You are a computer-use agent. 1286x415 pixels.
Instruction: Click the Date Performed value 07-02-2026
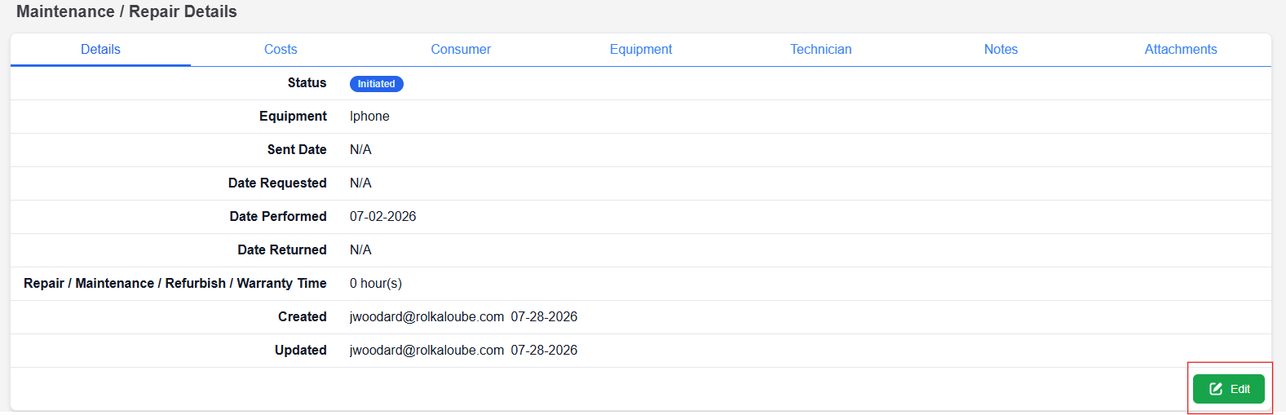(x=383, y=216)
